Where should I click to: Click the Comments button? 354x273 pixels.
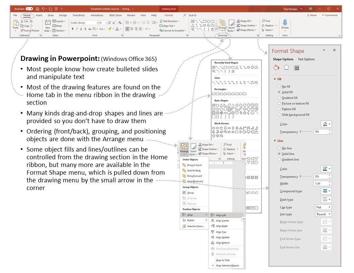point(330,15)
